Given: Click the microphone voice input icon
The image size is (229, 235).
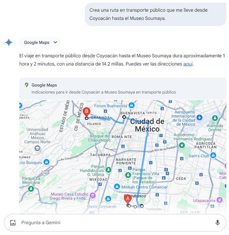Looking at the screenshot, I should (218, 222).
